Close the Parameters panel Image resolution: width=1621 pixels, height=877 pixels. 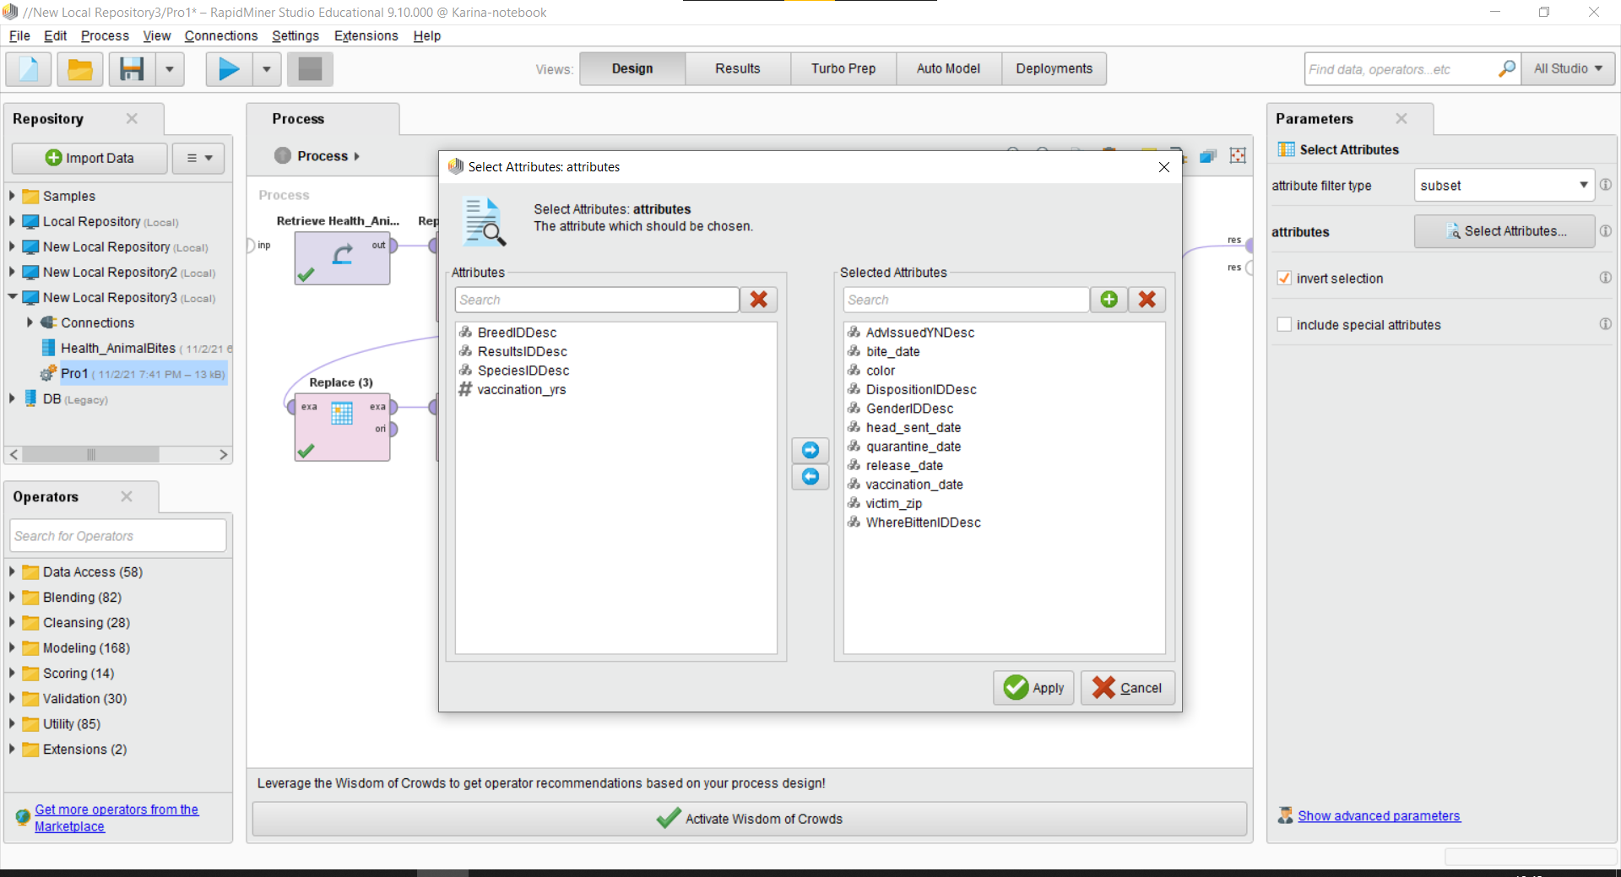click(x=1401, y=118)
